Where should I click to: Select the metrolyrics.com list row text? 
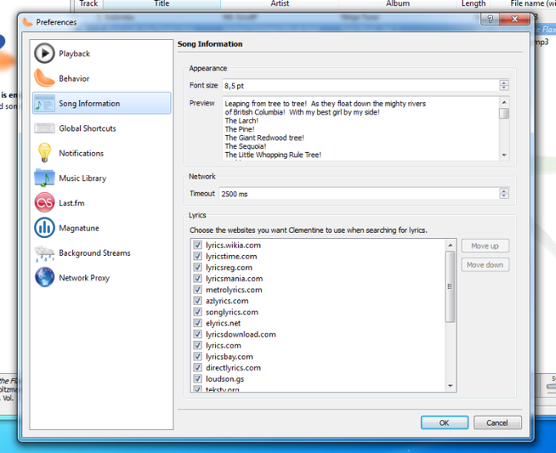234,289
